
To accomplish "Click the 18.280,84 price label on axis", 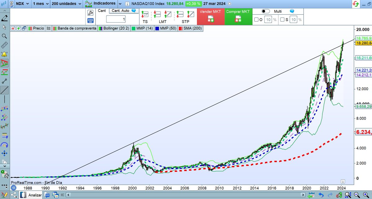I will click(363, 43).
